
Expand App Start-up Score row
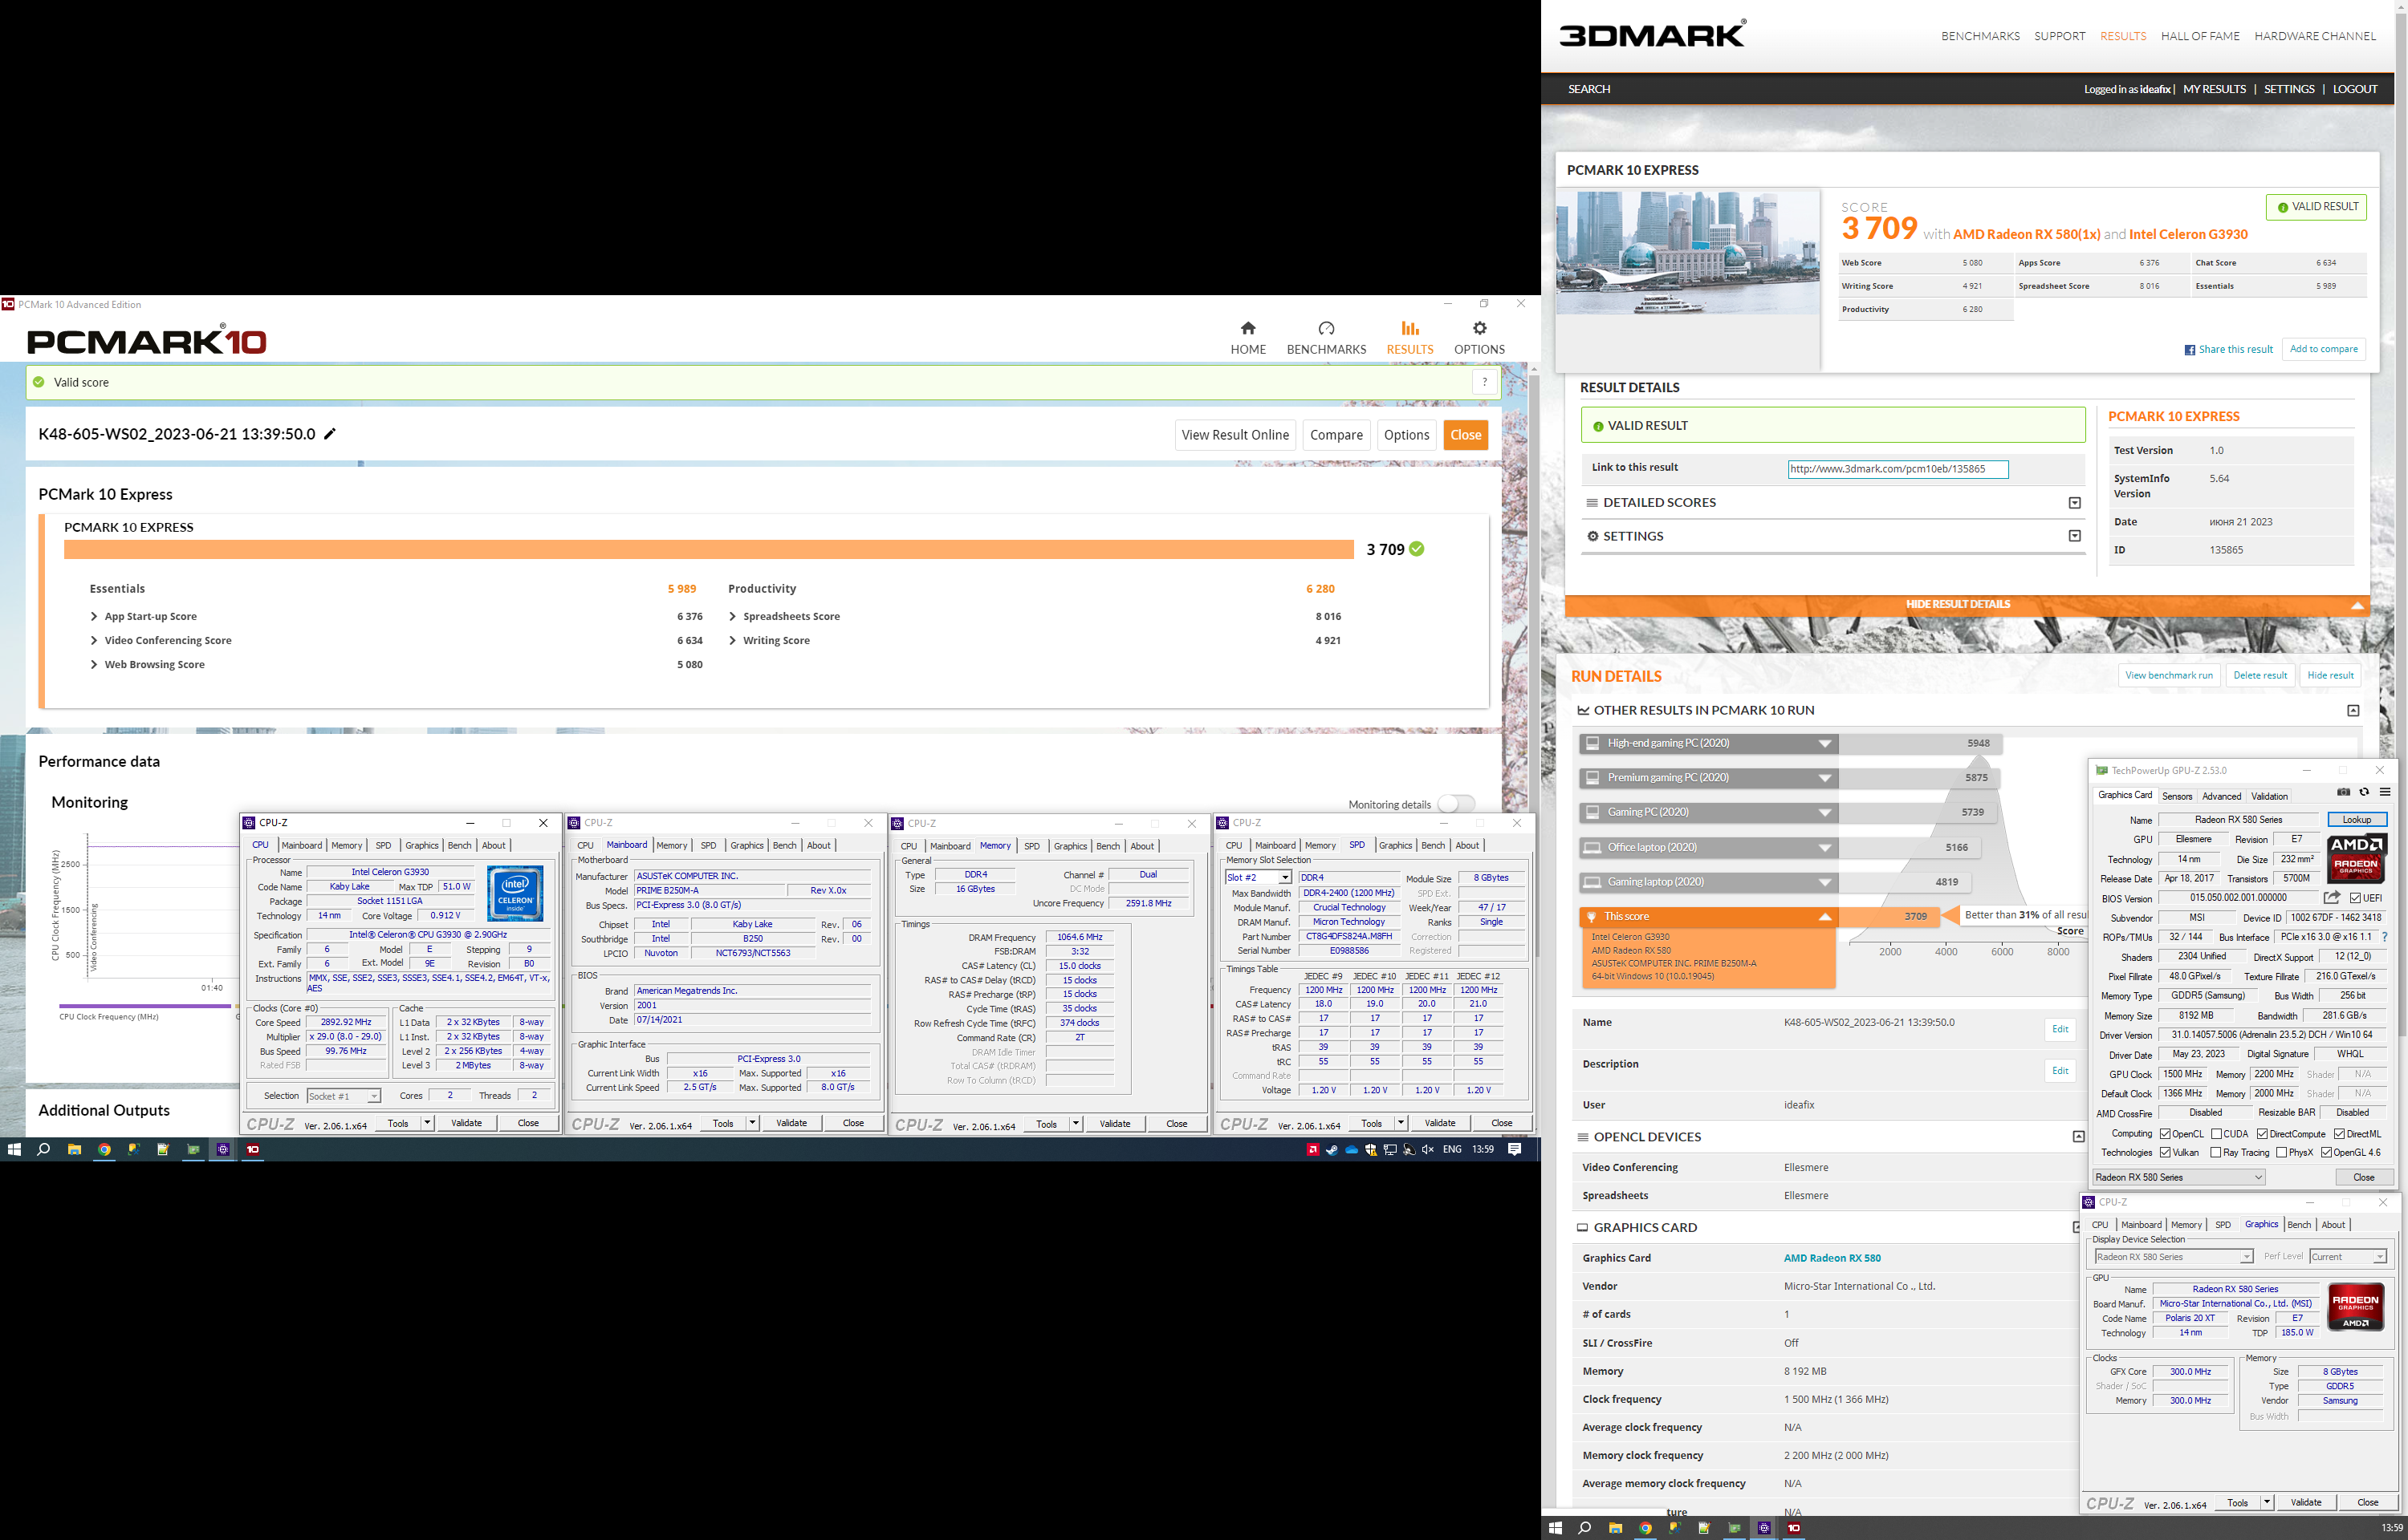pyautogui.click(x=94, y=617)
